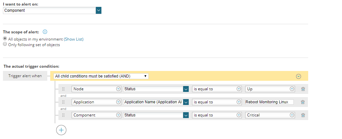Click 'The scope of alert:' heading
The width and height of the screenshot is (342, 139).
pyautogui.click(x=21, y=32)
